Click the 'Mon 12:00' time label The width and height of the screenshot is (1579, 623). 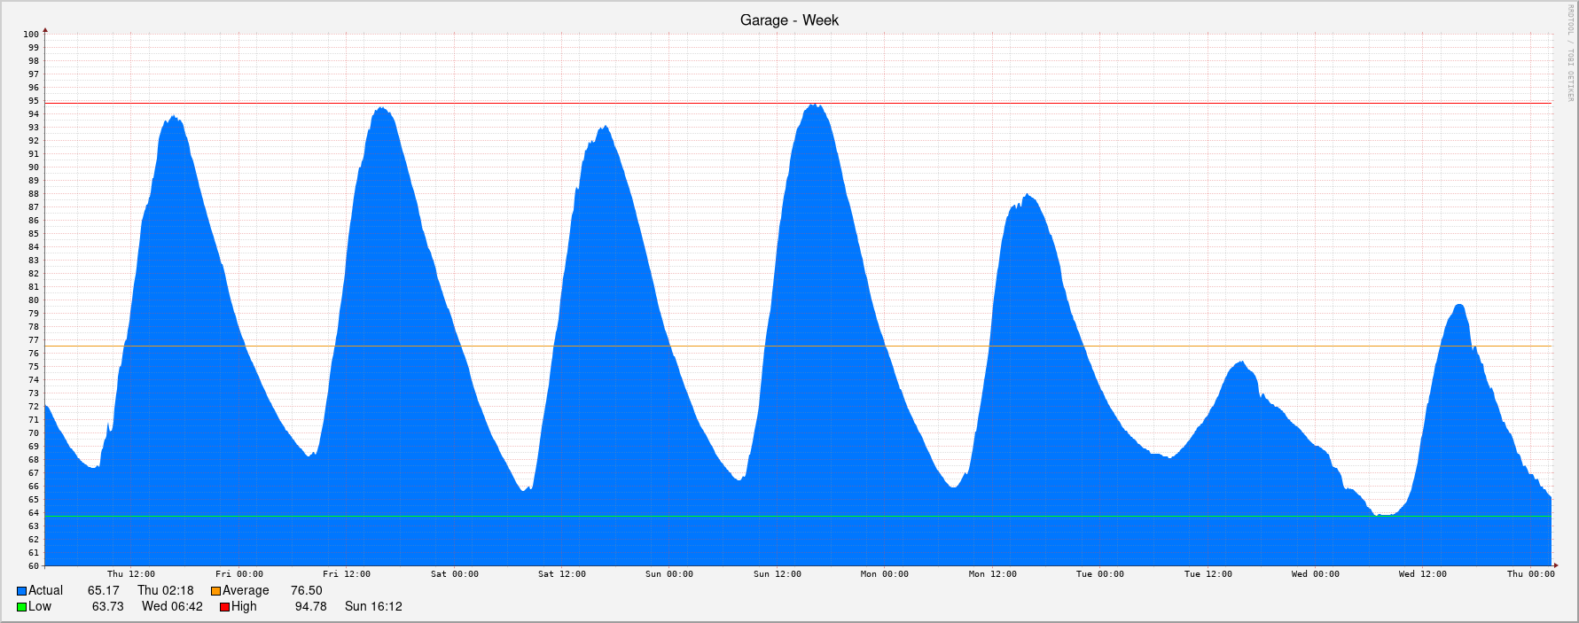(x=992, y=574)
